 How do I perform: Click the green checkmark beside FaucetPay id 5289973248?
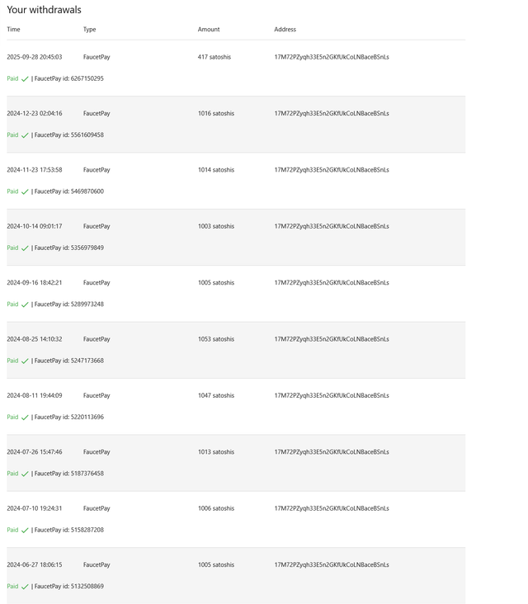(x=25, y=304)
